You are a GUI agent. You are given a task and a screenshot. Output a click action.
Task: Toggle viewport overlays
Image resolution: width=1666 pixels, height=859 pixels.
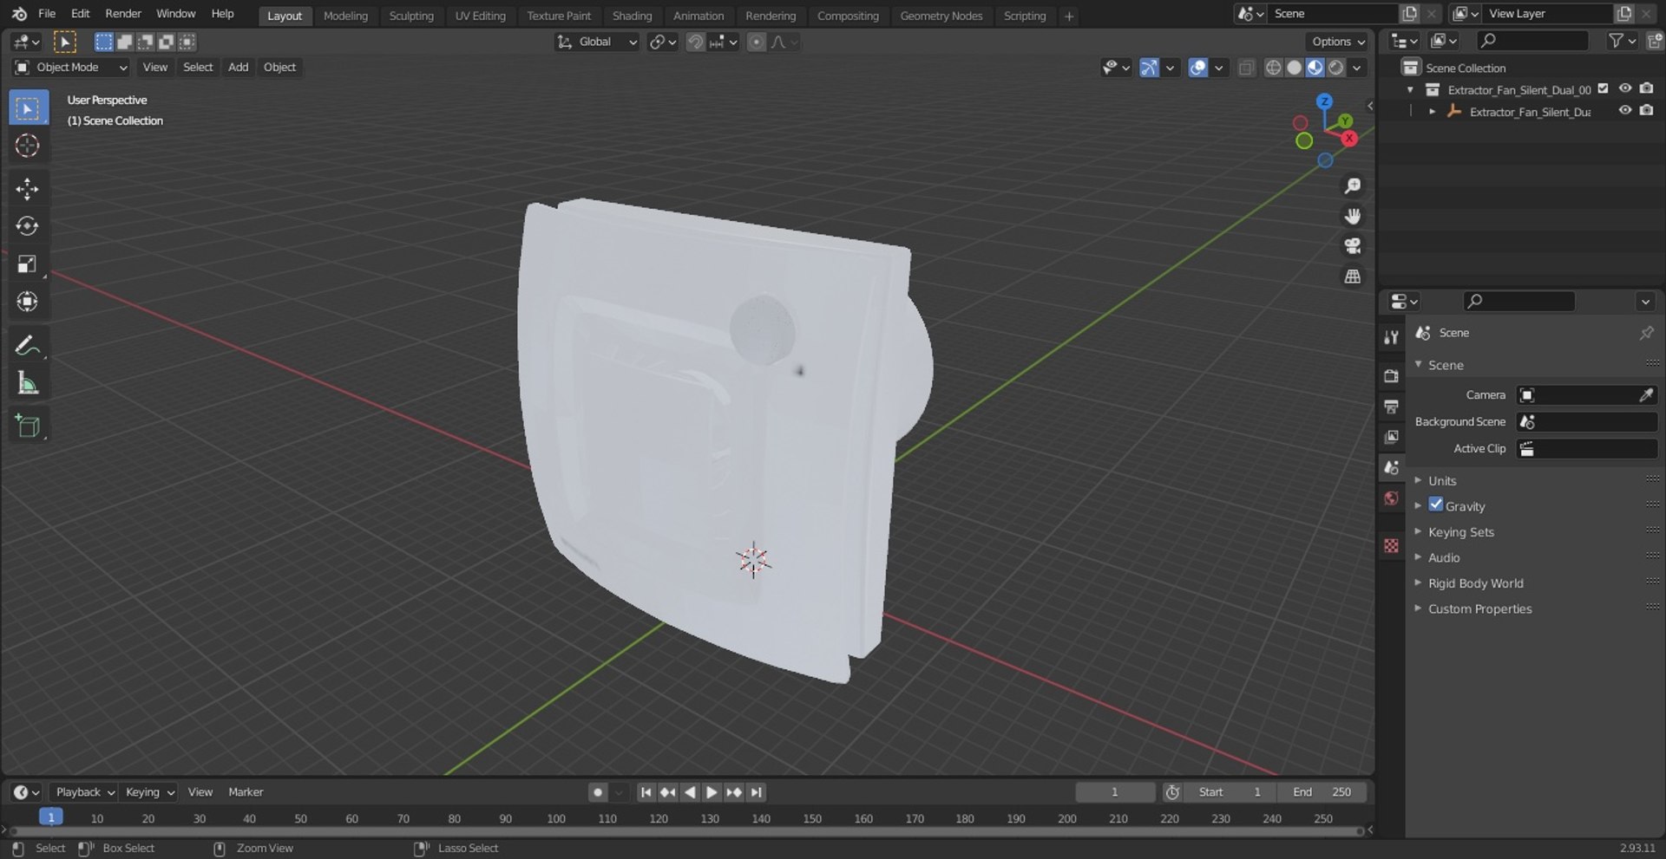(1197, 68)
